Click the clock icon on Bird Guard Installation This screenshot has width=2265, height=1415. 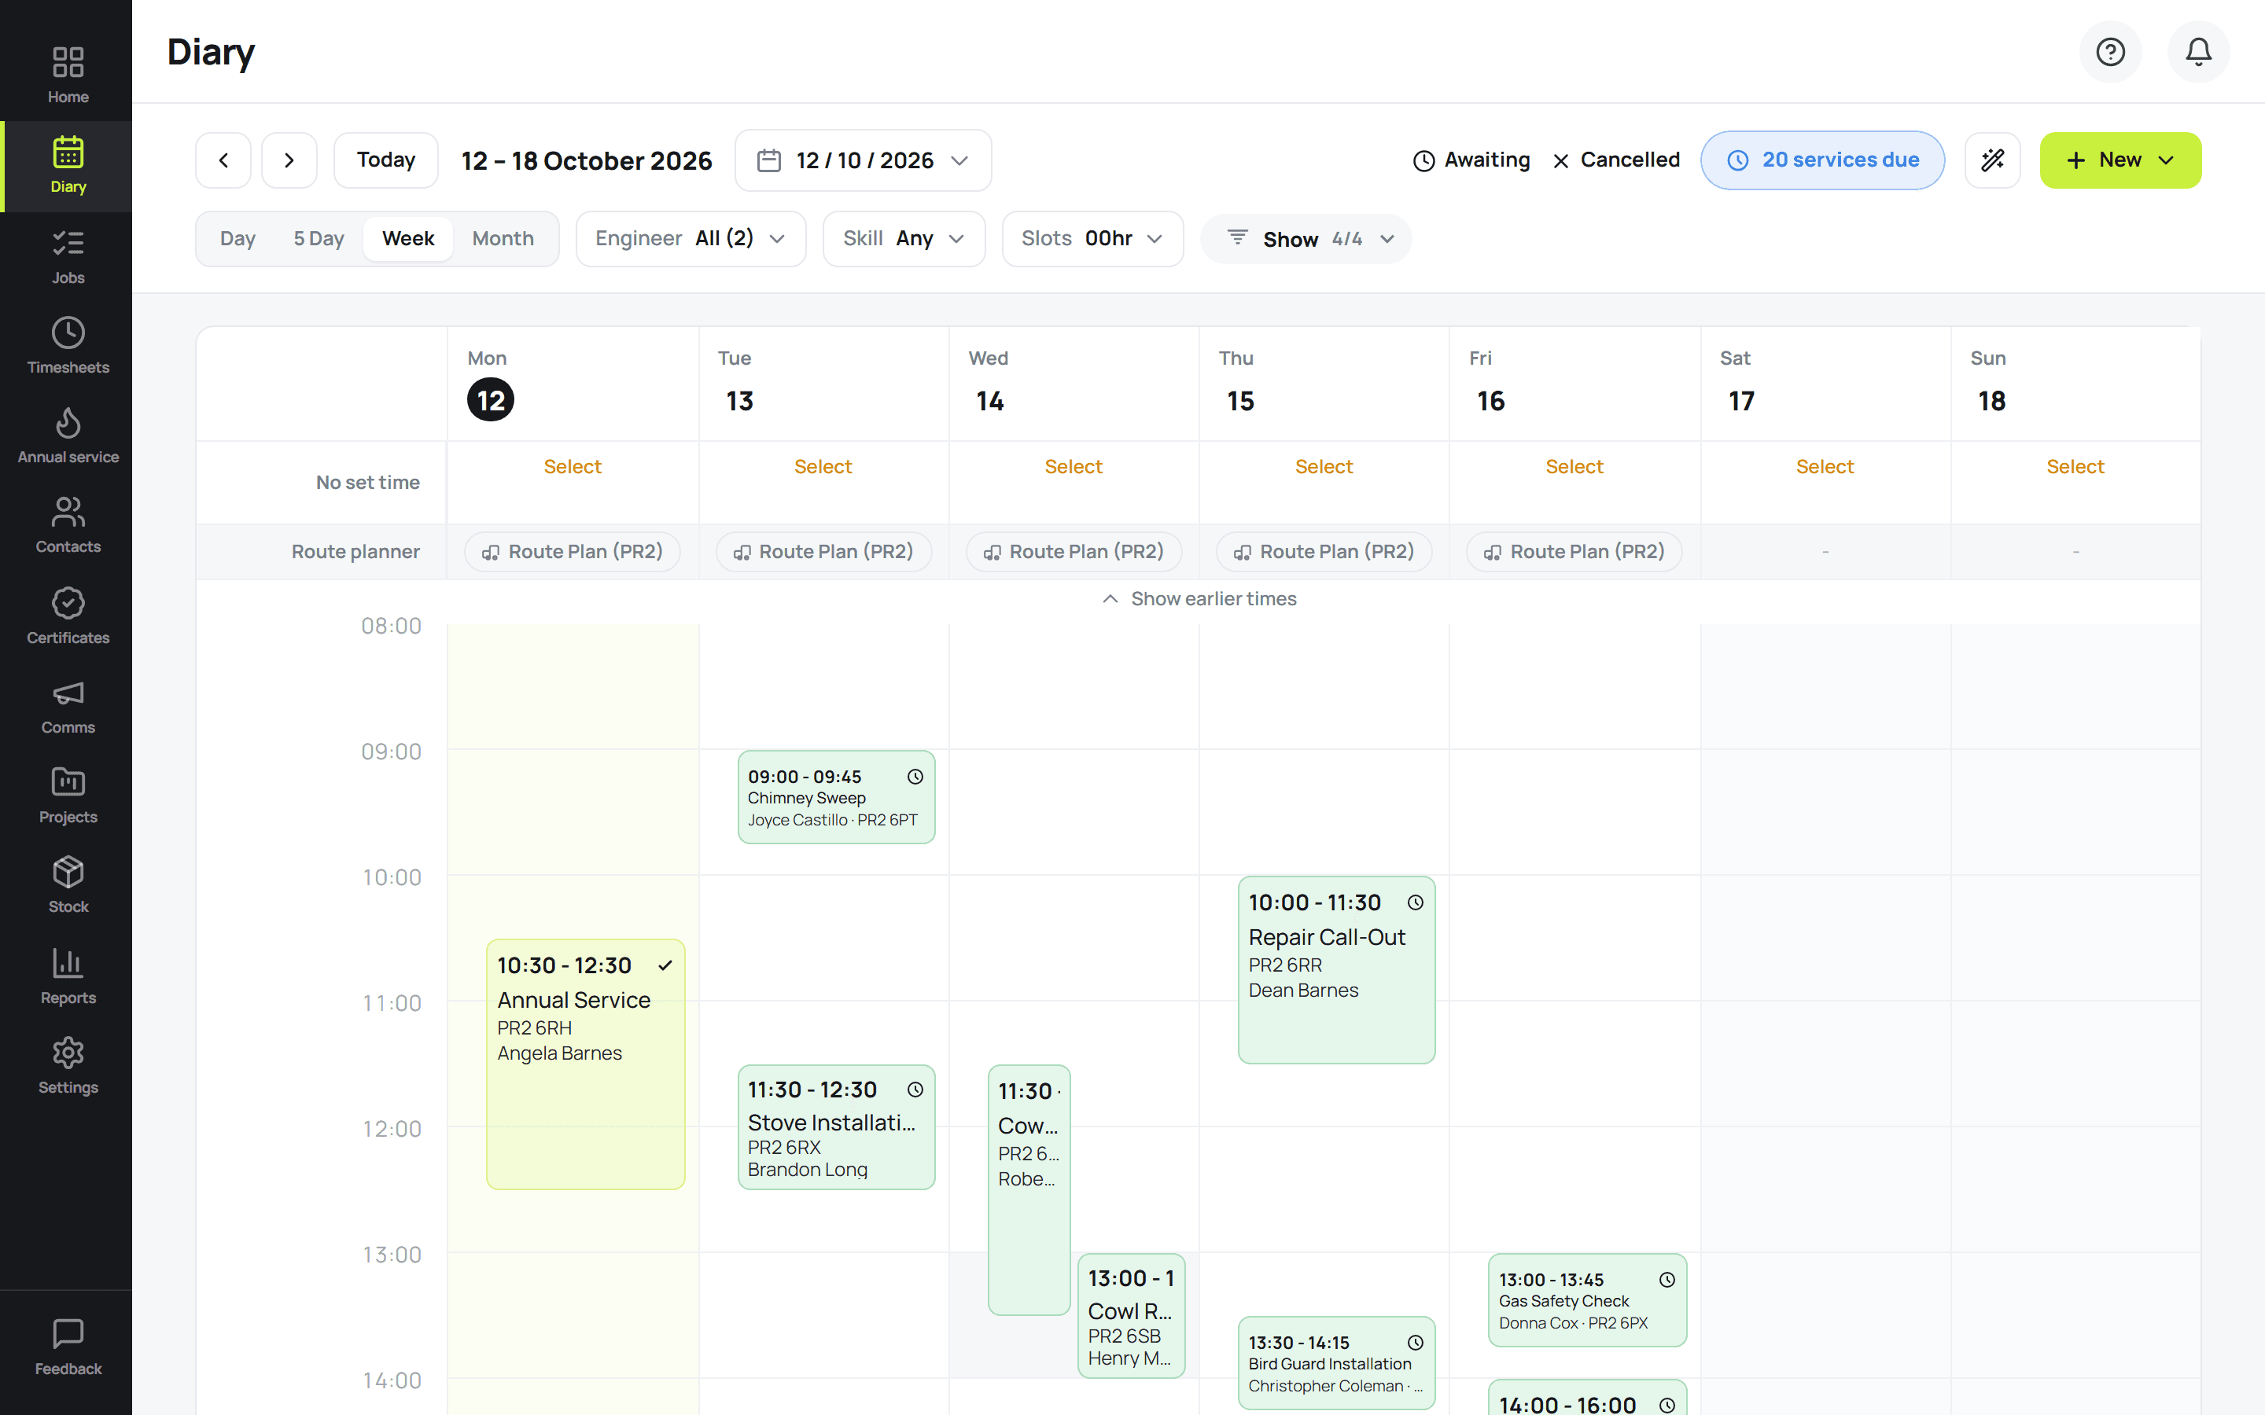(x=1415, y=1342)
